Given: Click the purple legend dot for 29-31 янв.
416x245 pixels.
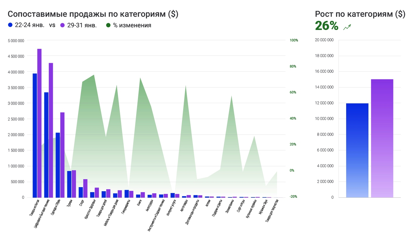Looking at the screenshot, I should click(62, 25).
